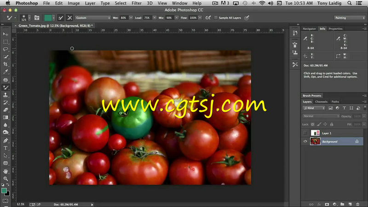Switch to the Paths tab
Image resolution: width=368 pixels, height=207 pixels.
[335, 102]
